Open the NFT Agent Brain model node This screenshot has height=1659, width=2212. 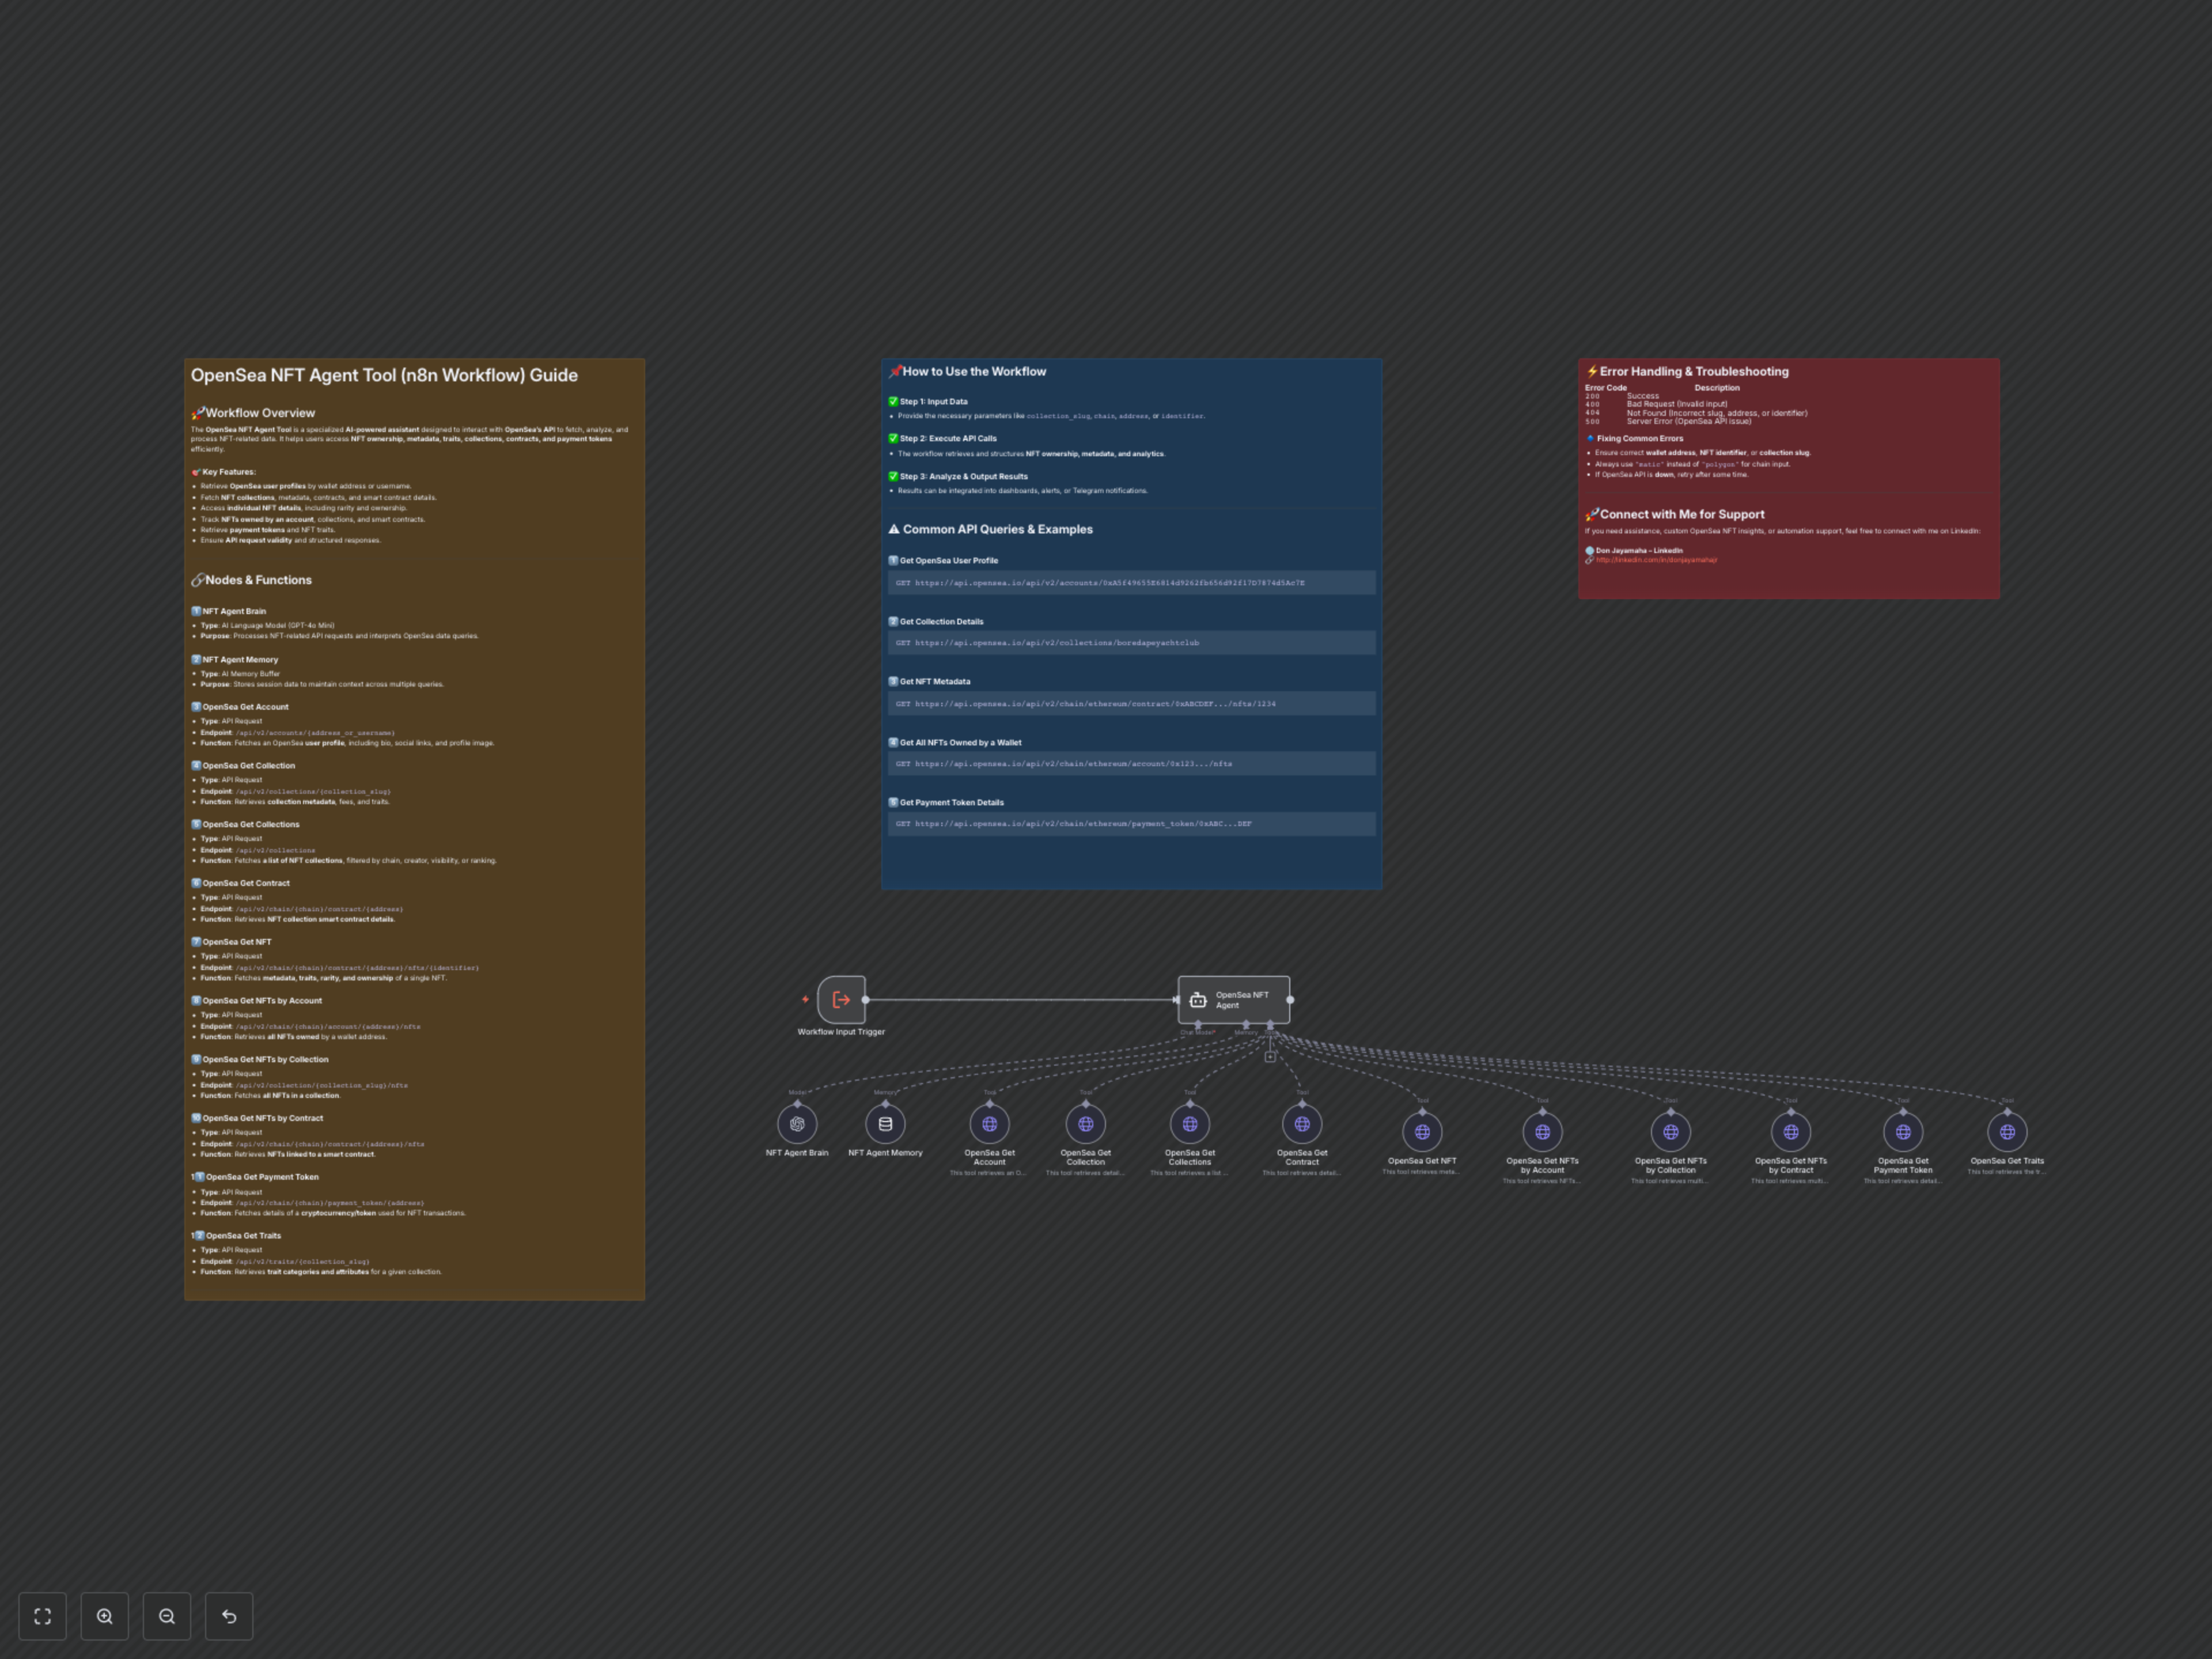coord(797,1124)
